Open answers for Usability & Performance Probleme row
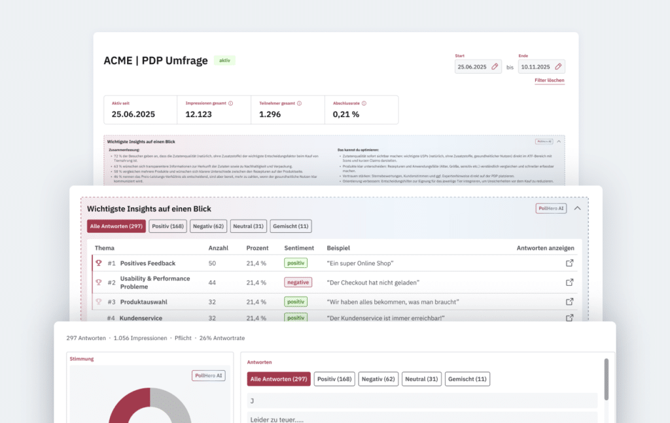 tap(569, 282)
